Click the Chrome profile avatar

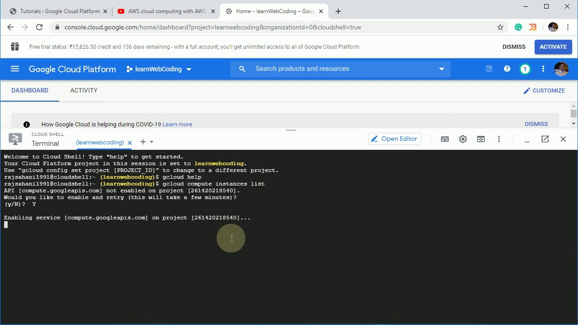click(553, 27)
